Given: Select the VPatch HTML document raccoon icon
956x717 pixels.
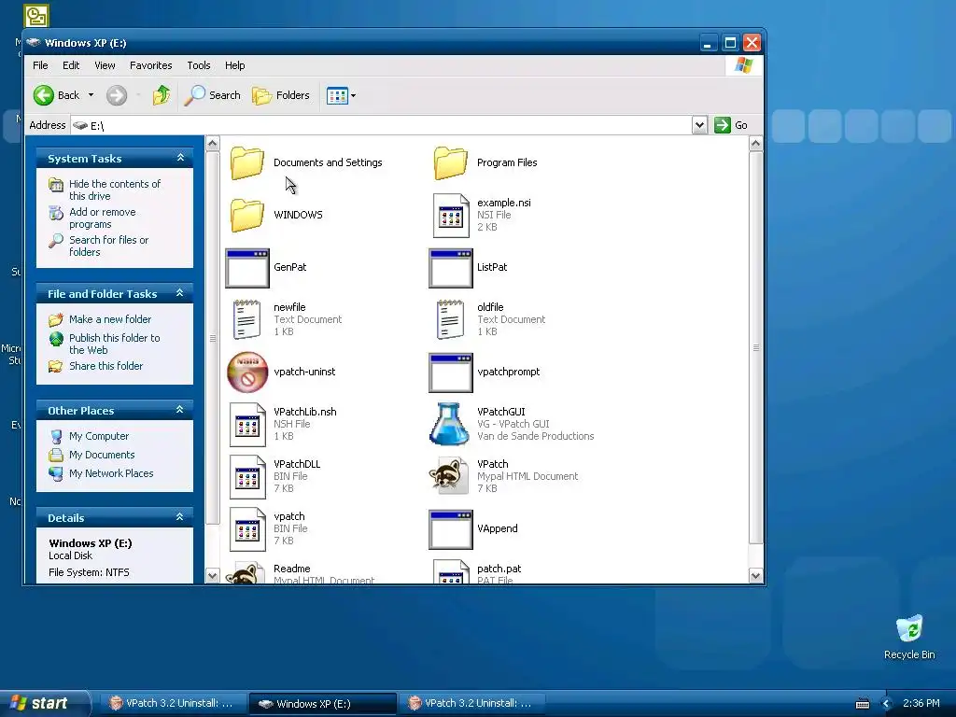Looking at the screenshot, I should coord(449,475).
